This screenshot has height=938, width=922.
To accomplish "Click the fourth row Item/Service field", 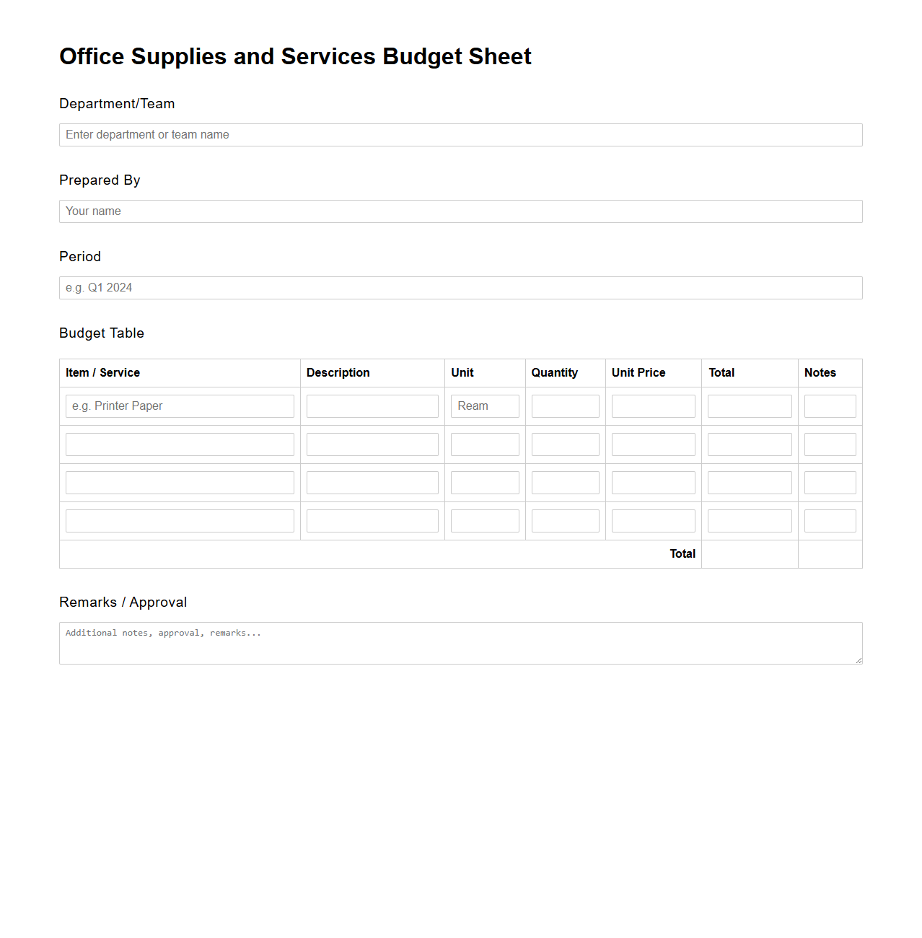I will [x=180, y=520].
